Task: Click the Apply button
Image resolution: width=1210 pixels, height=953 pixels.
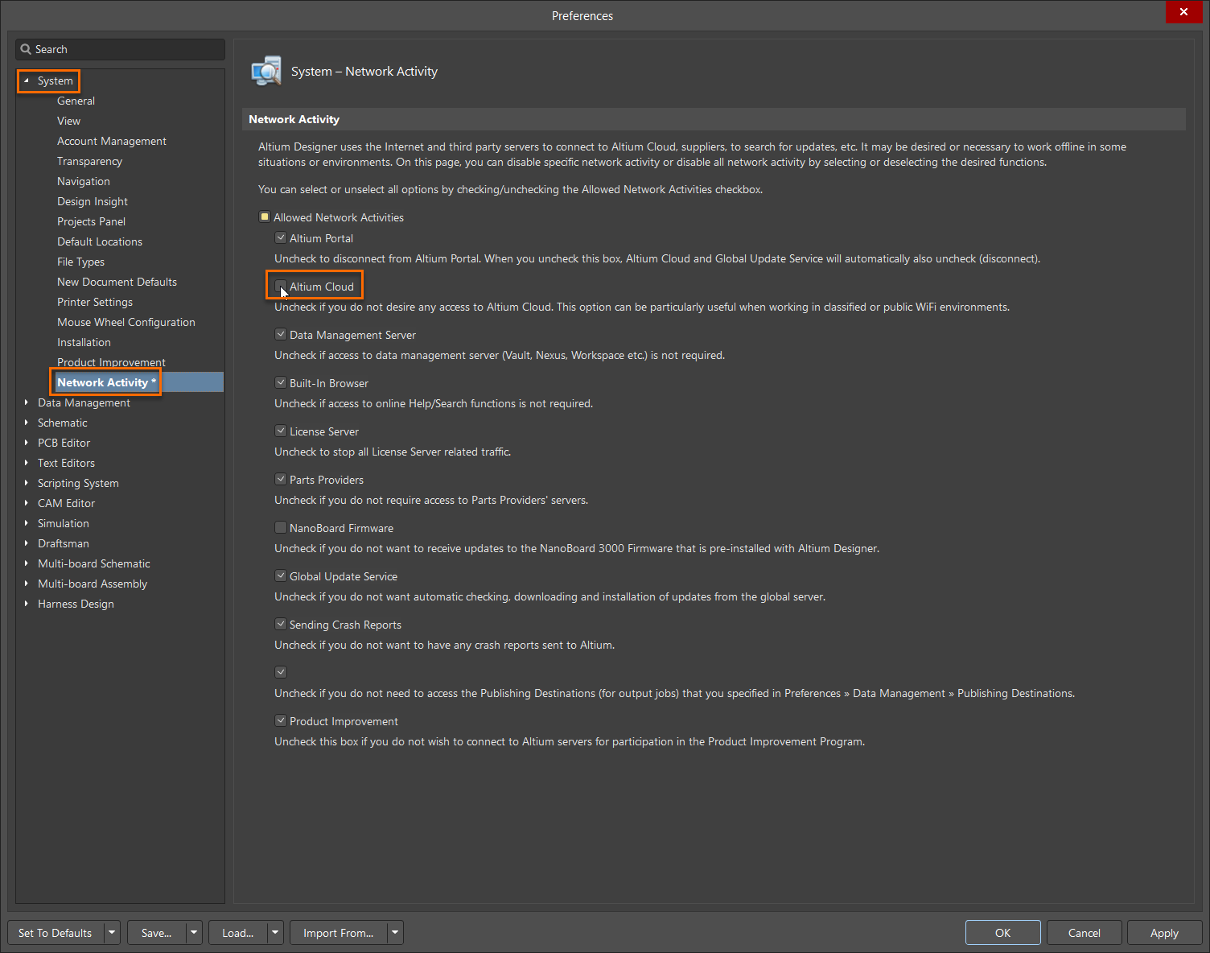Action: pos(1164,932)
